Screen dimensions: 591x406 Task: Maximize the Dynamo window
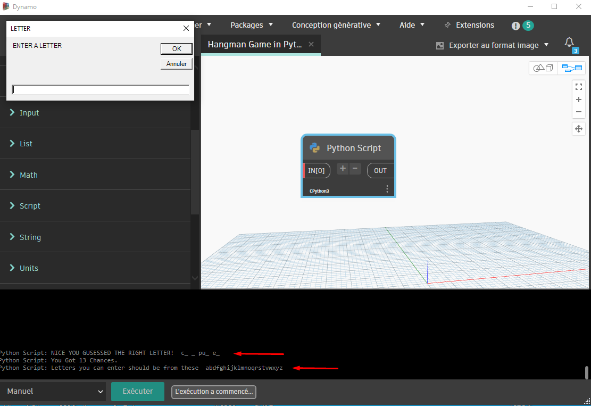(554, 6)
